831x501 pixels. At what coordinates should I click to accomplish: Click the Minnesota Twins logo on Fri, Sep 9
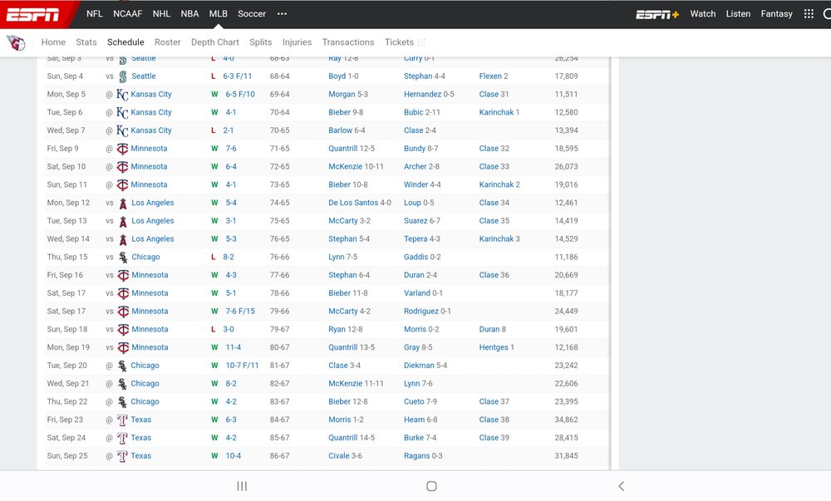pos(122,149)
